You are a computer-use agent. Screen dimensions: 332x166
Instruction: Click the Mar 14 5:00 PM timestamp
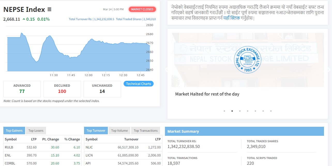(113, 9)
